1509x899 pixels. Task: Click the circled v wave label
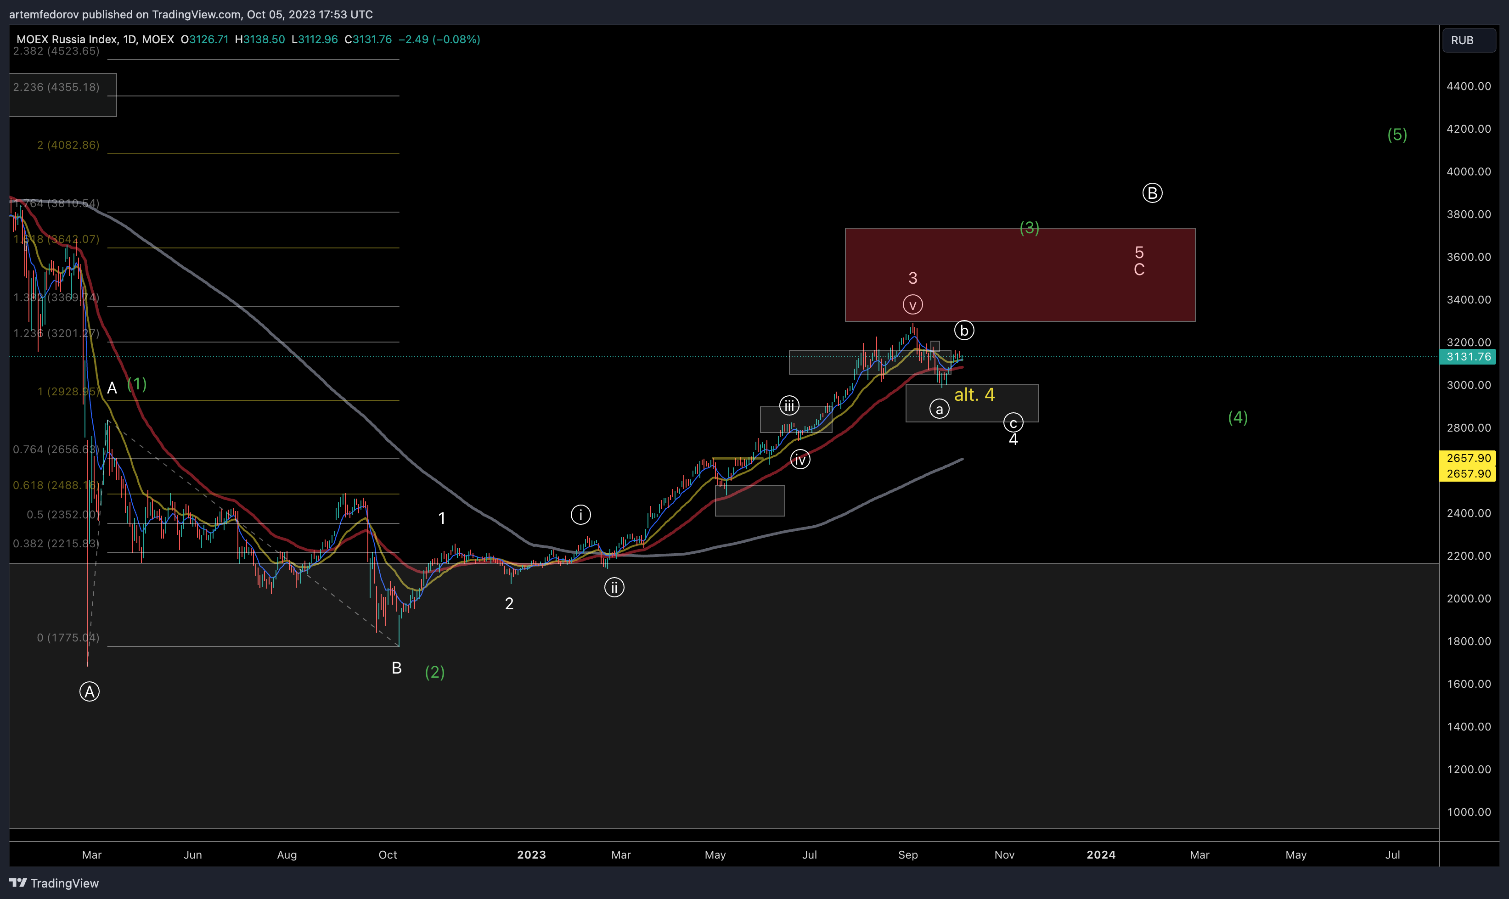pyautogui.click(x=913, y=305)
